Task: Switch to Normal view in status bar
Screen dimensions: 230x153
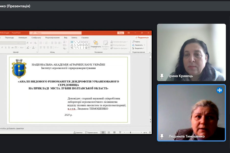Action: point(103,132)
